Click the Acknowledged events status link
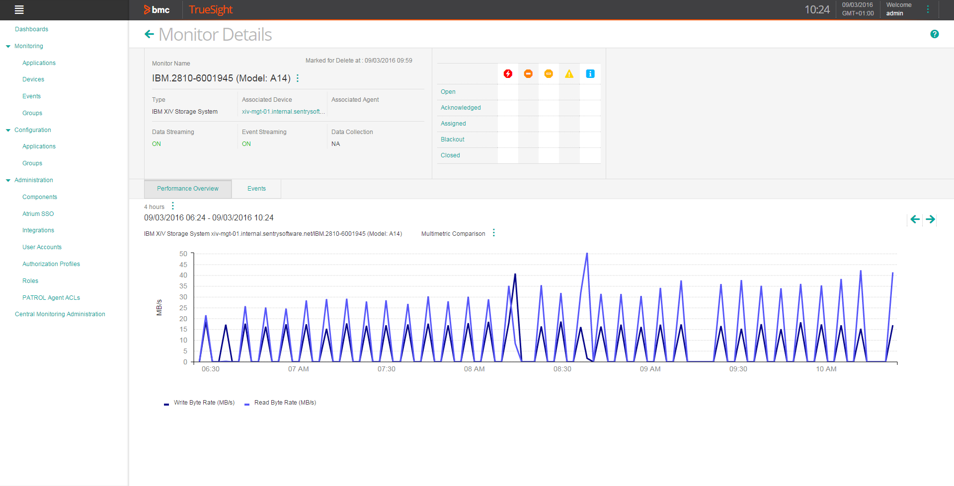 click(461, 108)
